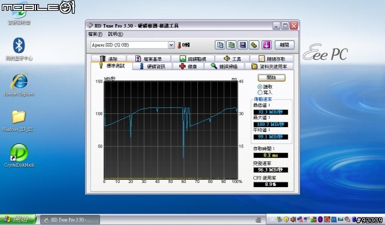The width and height of the screenshot is (385, 225).
Task: Click the 0.2 ms access time value
Action: [x=271, y=155]
